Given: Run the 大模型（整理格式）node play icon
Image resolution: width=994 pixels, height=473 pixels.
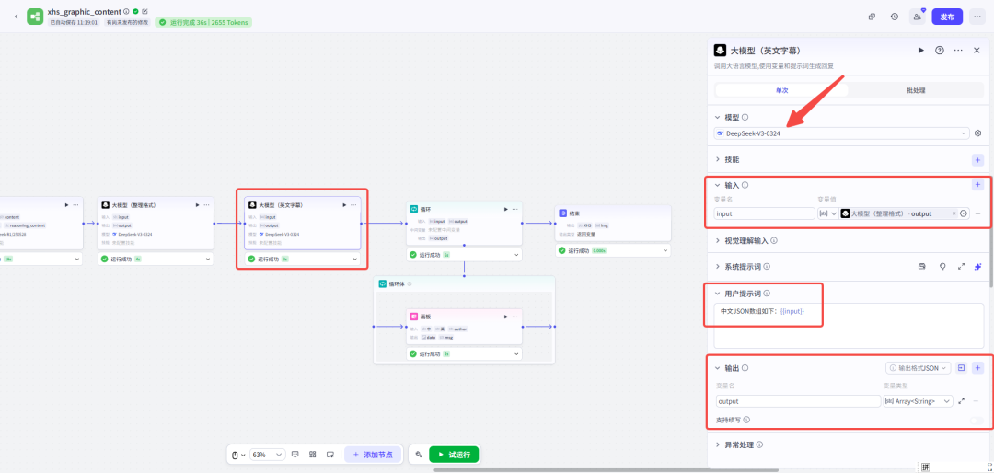Looking at the screenshot, I should 197,205.
